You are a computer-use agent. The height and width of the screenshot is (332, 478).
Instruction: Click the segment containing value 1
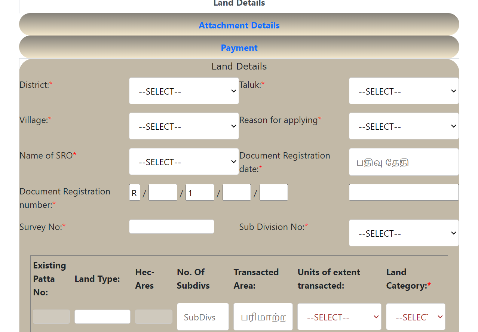(200, 192)
